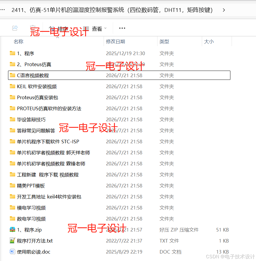This screenshot has height=261, width=256.
Task: Click folder icon of 单片机程序下载软件 STC-ISP
Action: (13, 141)
